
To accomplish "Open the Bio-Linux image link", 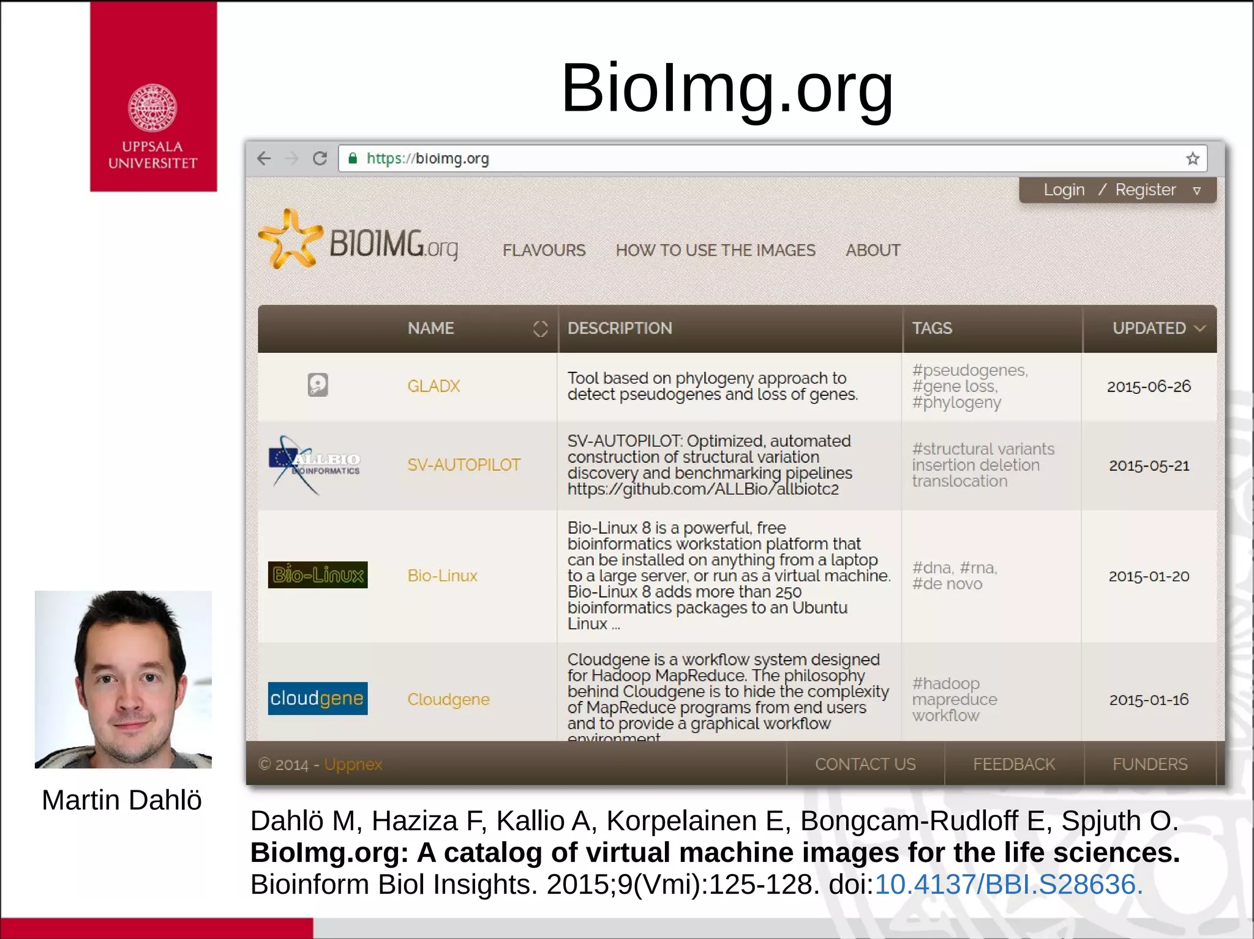I will (442, 576).
